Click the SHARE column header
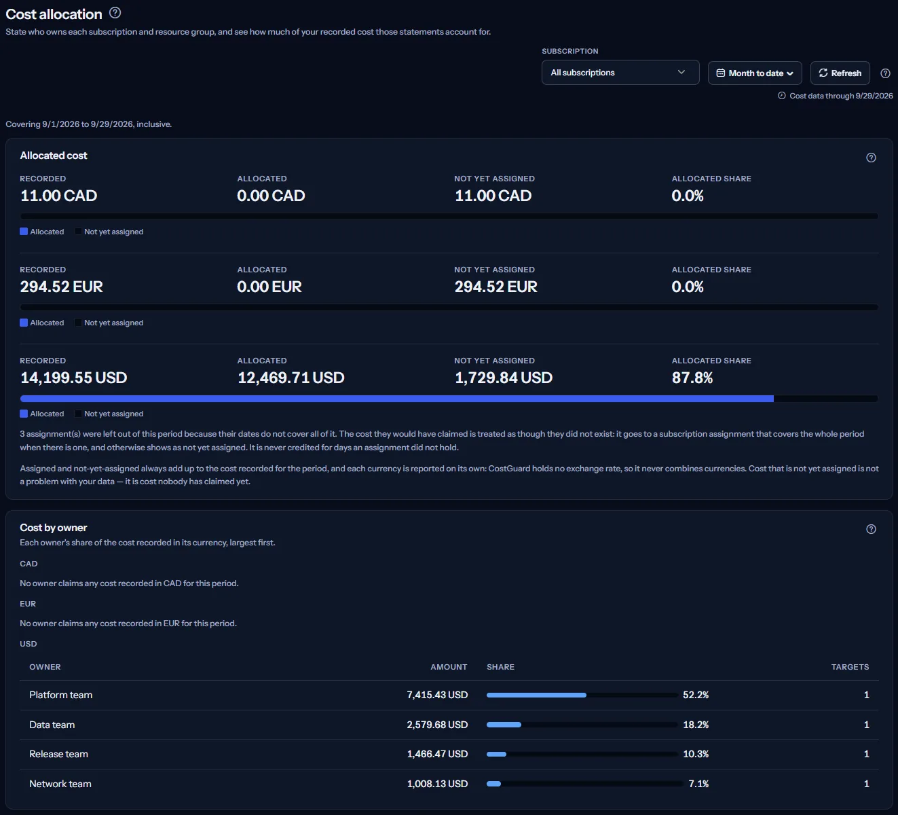Viewport: 898px width, 815px height. 500,667
